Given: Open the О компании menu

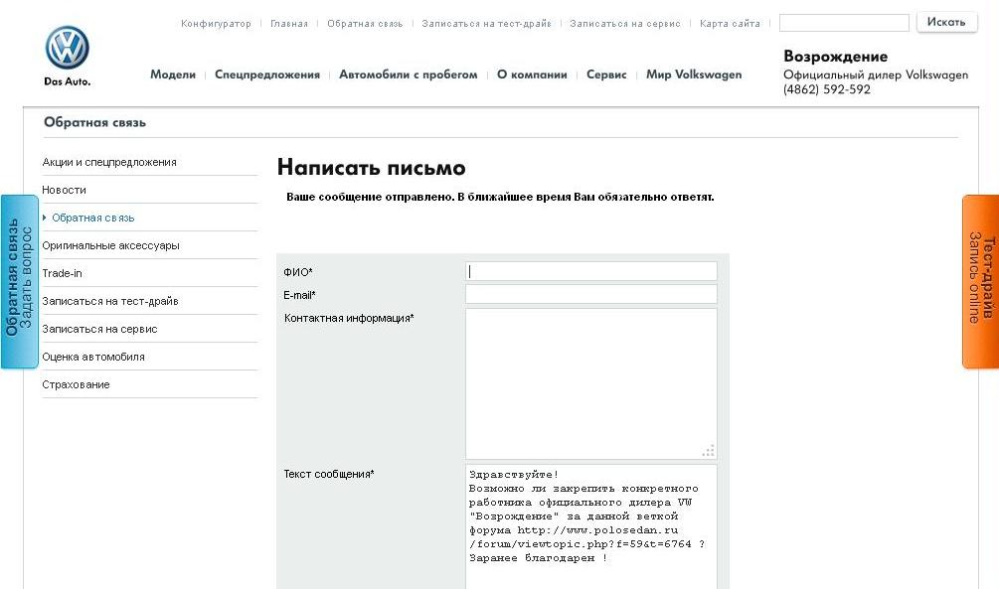Looking at the screenshot, I should click(532, 74).
